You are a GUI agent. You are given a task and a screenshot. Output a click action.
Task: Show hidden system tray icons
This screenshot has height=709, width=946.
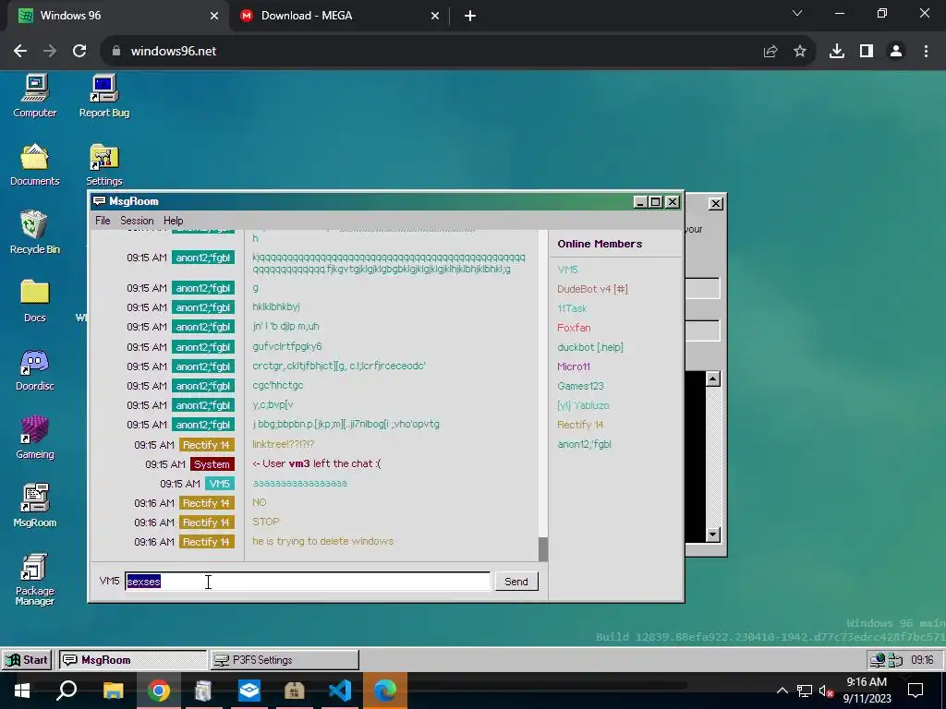tap(782, 691)
